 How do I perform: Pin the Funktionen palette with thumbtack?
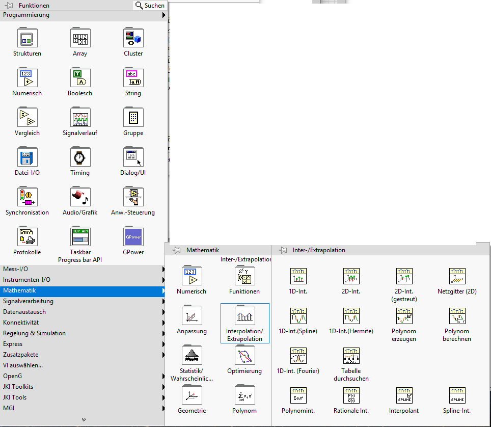(9, 5)
